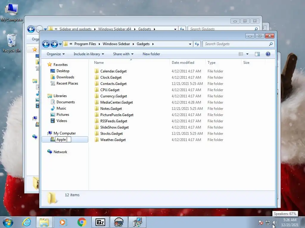Click the refresh button beside address bar
The height and width of the screenshot is (228, 305).
(197, 44)
